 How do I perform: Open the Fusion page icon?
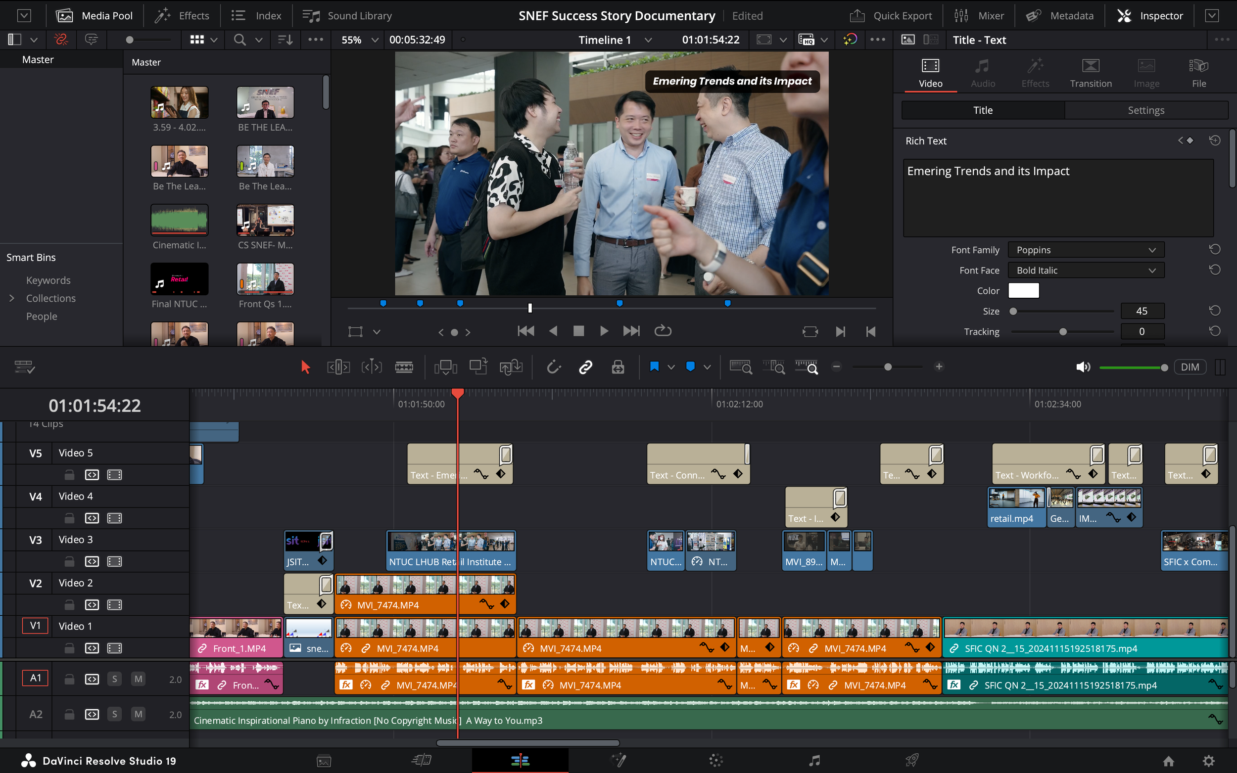point(618,760)
